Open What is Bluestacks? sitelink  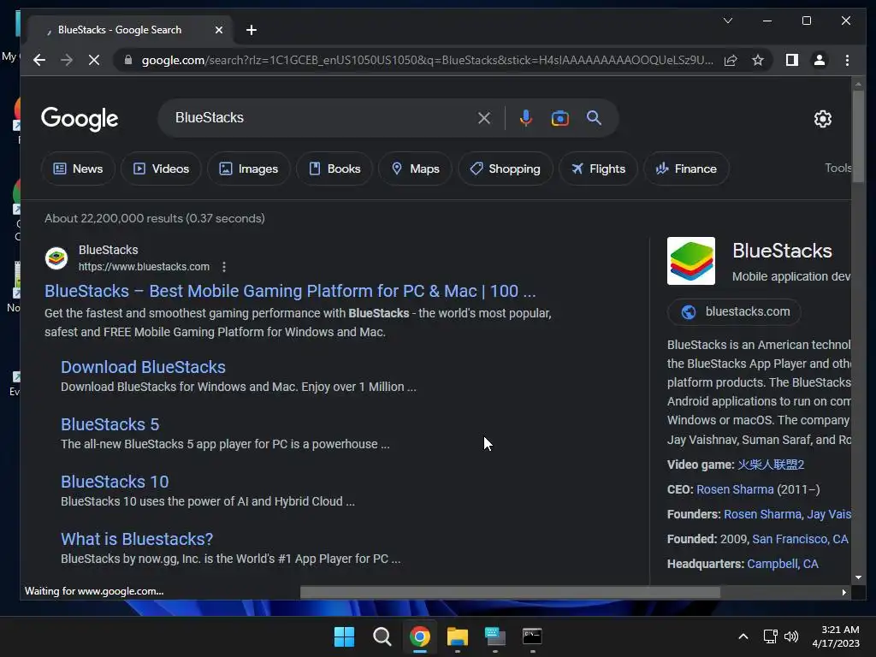[x=137, y=539]
